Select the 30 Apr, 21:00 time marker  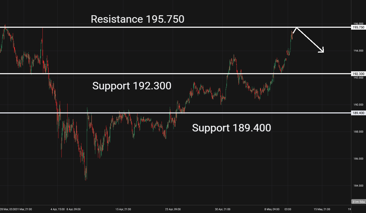222,209
